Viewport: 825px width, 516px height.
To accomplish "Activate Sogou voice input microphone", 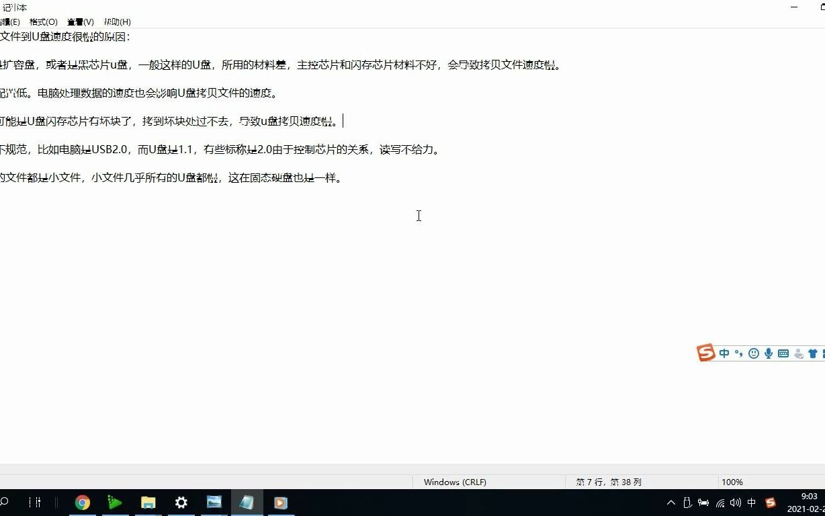I will click(768, 353).
